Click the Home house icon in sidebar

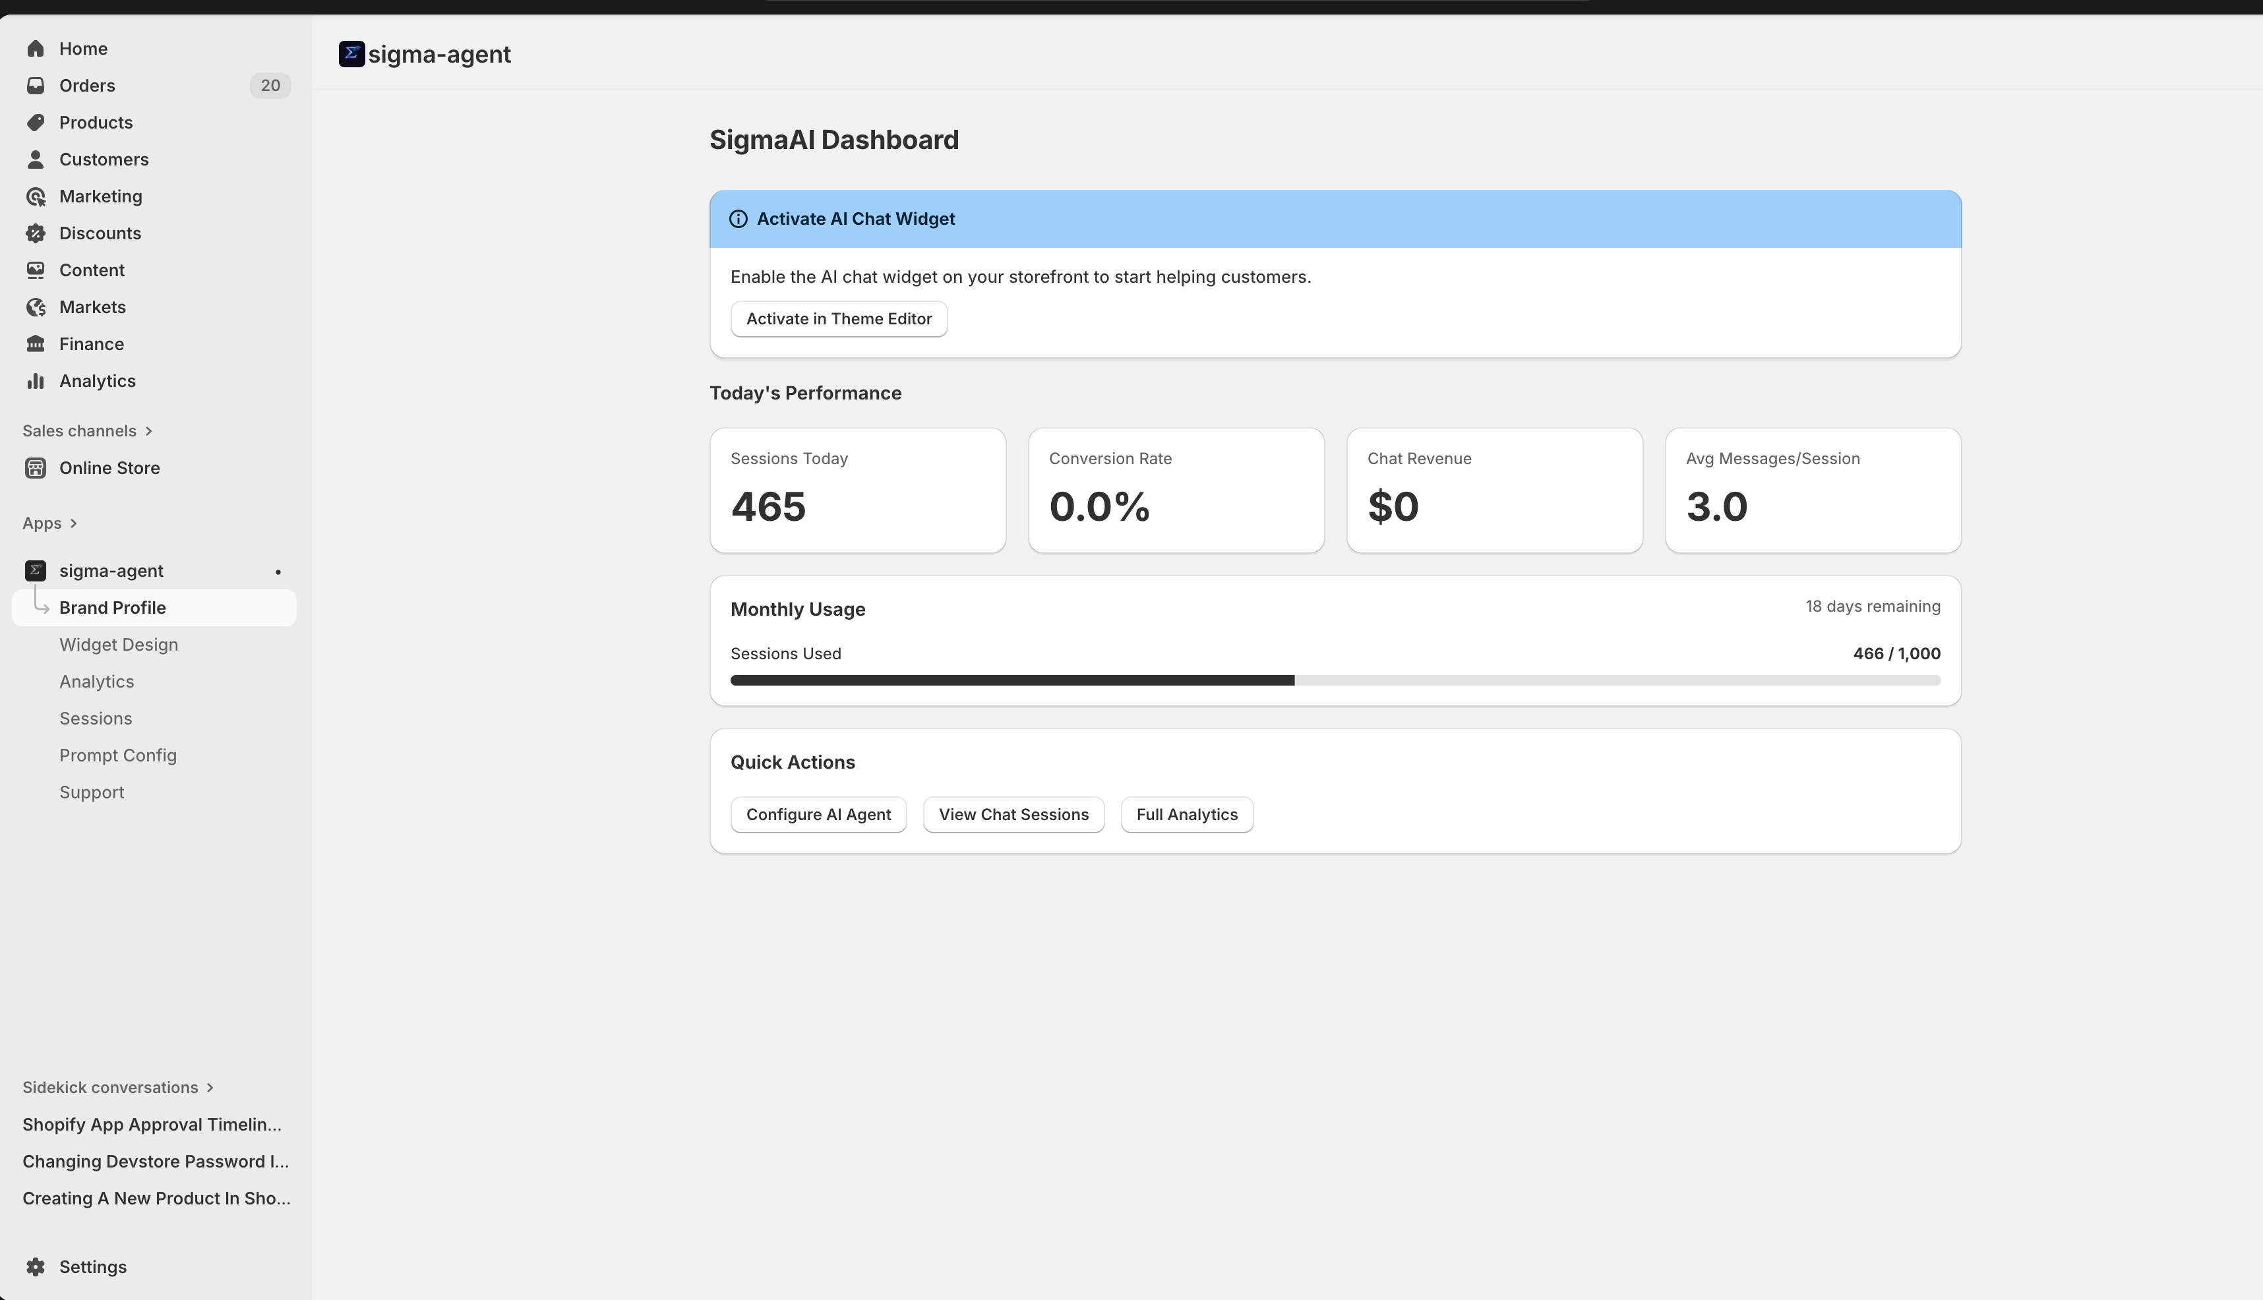(36, 48)
